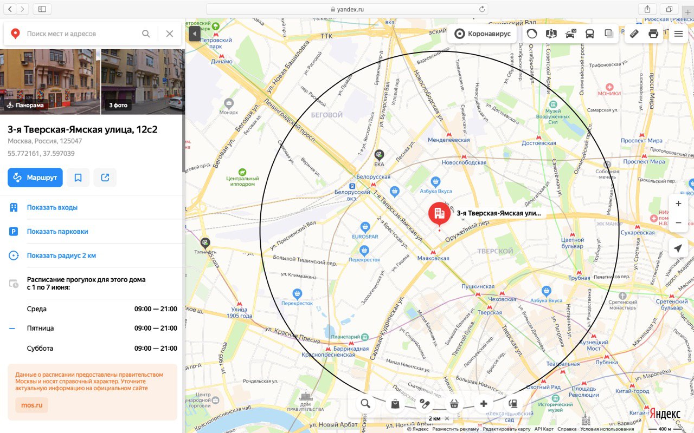This screenshot has height=433, width=694.
Task: Open the Панорама street view thumbnail
Action: [50, 82]
